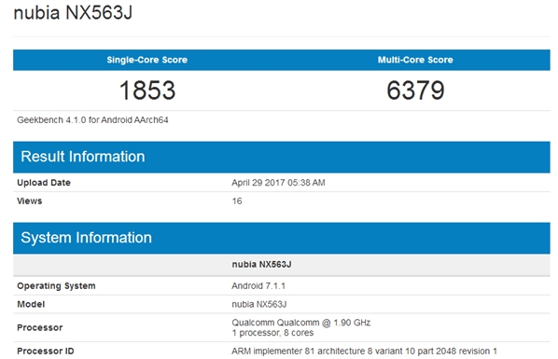Select the 'Views' row label
Image resolution: width=558 pixels, height=359 pixels.
point(30,201)
